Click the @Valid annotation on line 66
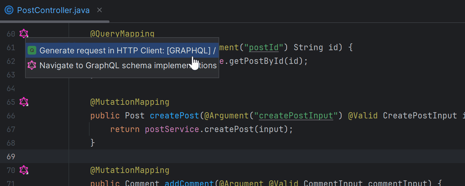The height and width of the screenshot is (186, 465). coord(363,115)
